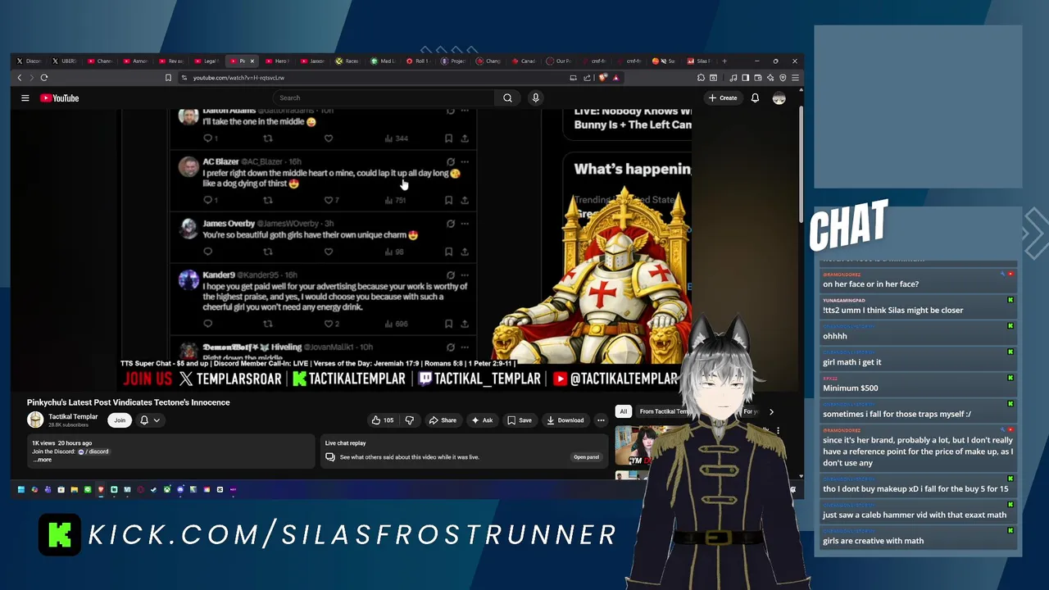The width and height of the screenshot is (1049, 590).
Task: Switch to the Discord X browser tab
Action: (x=30, y=61)
